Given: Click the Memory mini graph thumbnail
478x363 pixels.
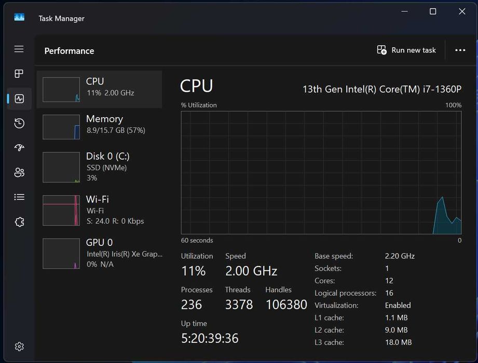Looking at the screenshot, I should (61, 127).
